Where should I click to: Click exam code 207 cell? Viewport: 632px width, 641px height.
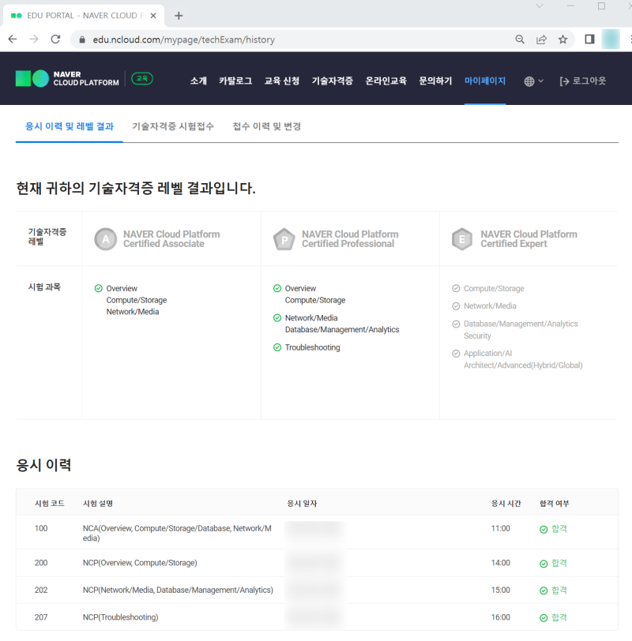(x=41, y=617)
